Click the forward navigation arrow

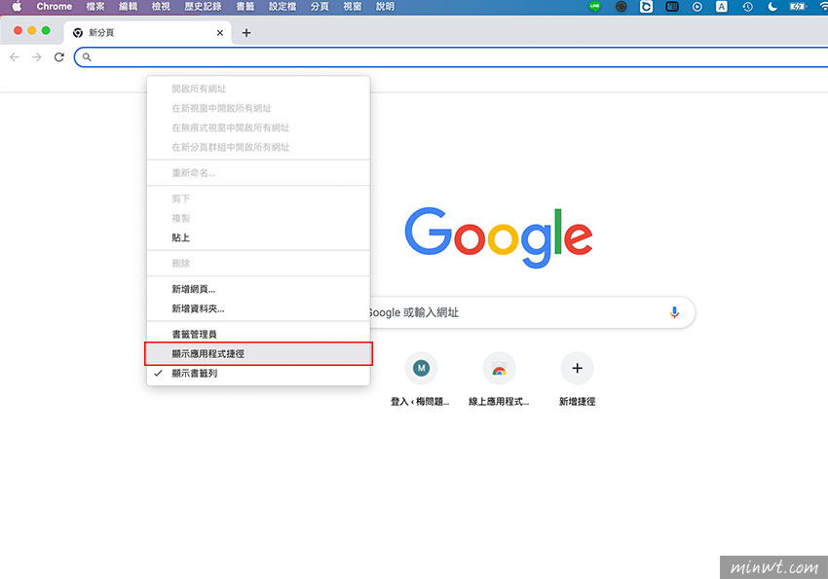coord(37,57)
